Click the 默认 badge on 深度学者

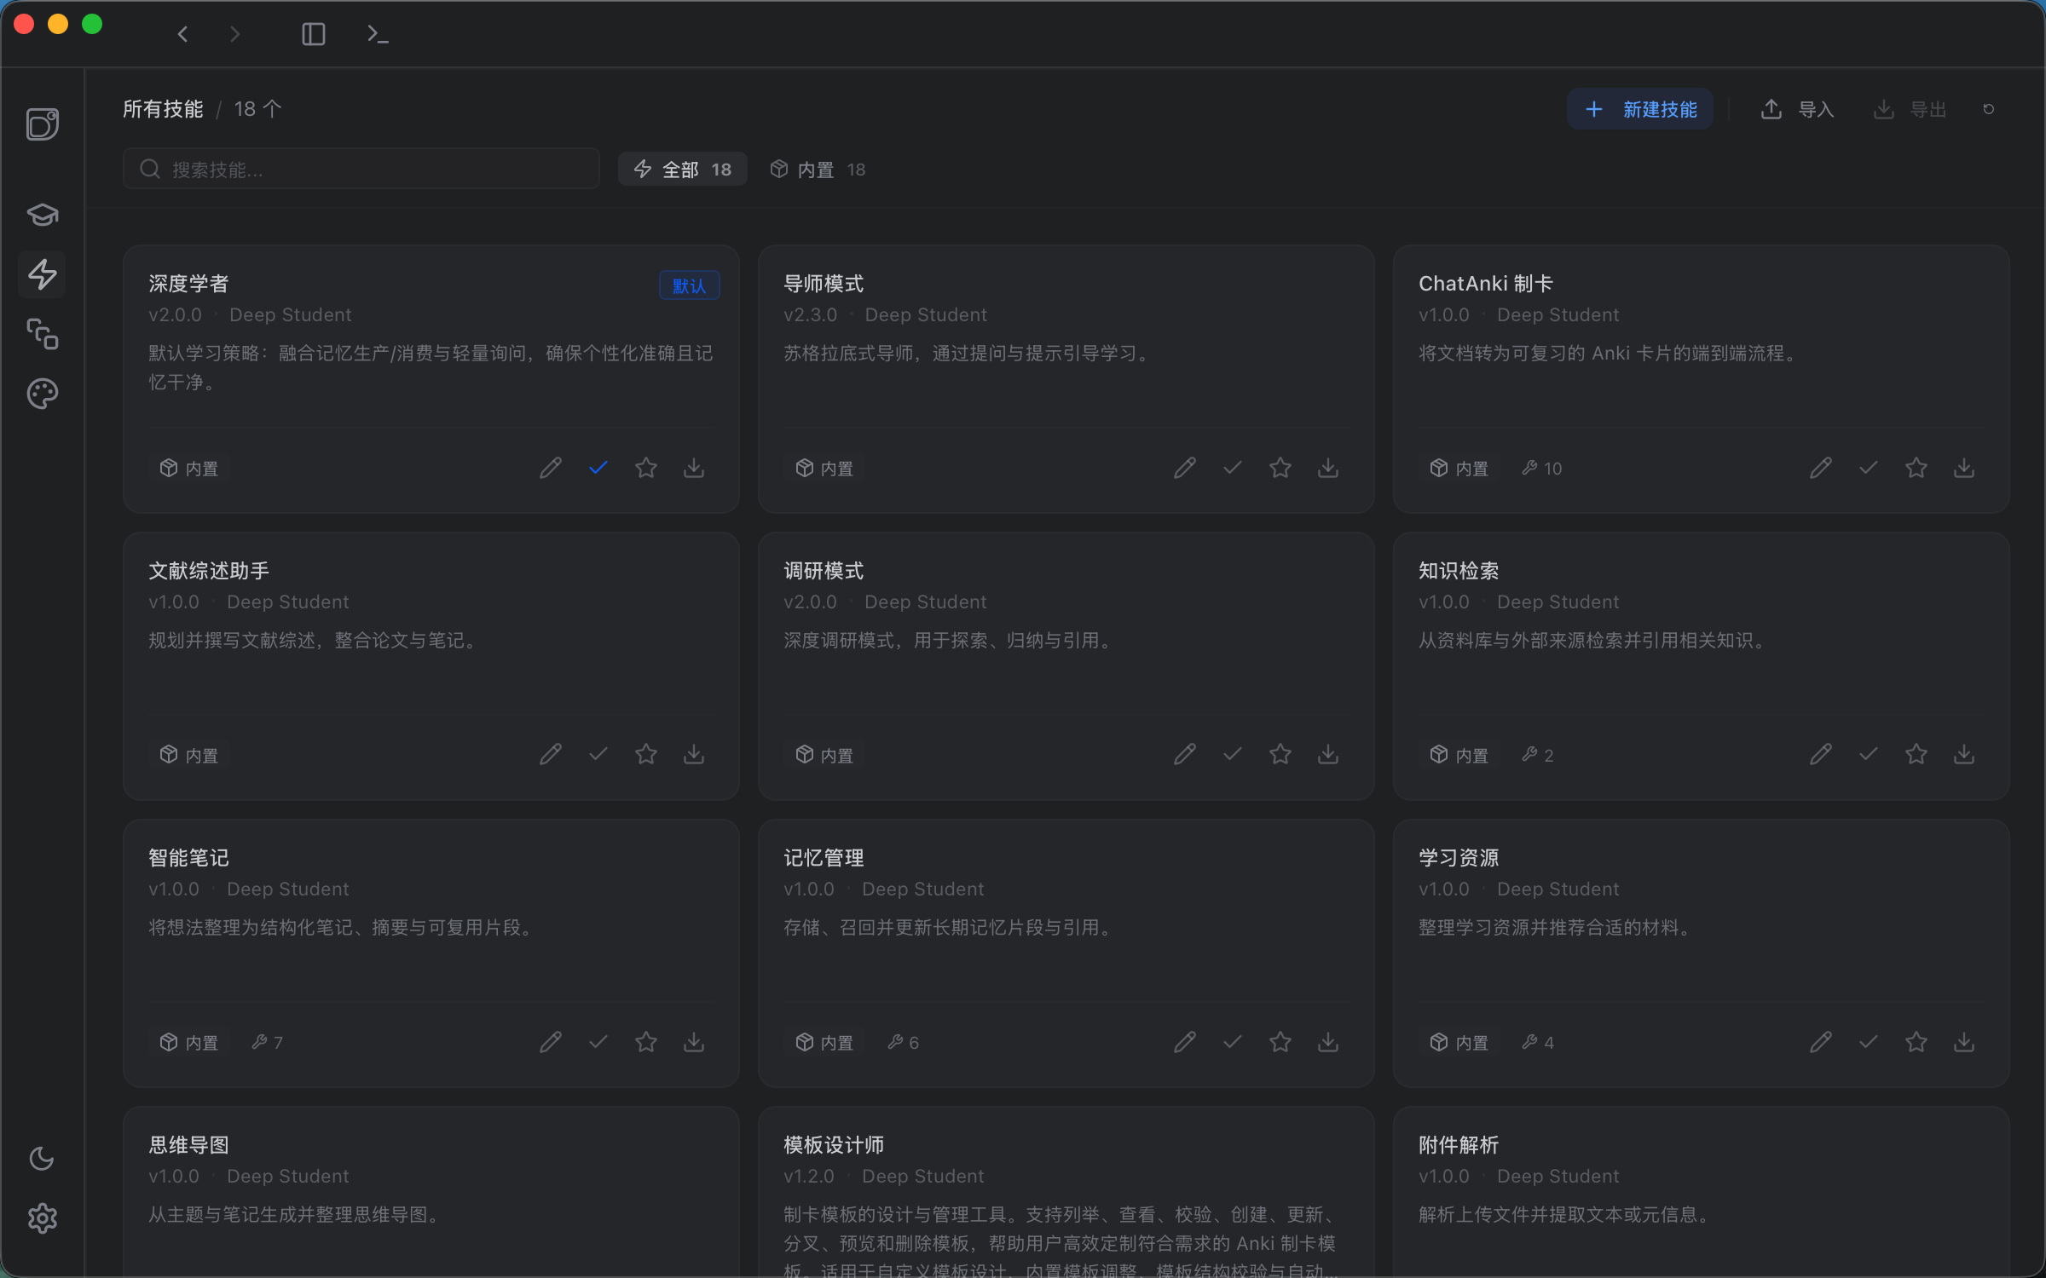pyautogui.click(x=689, y=285)
